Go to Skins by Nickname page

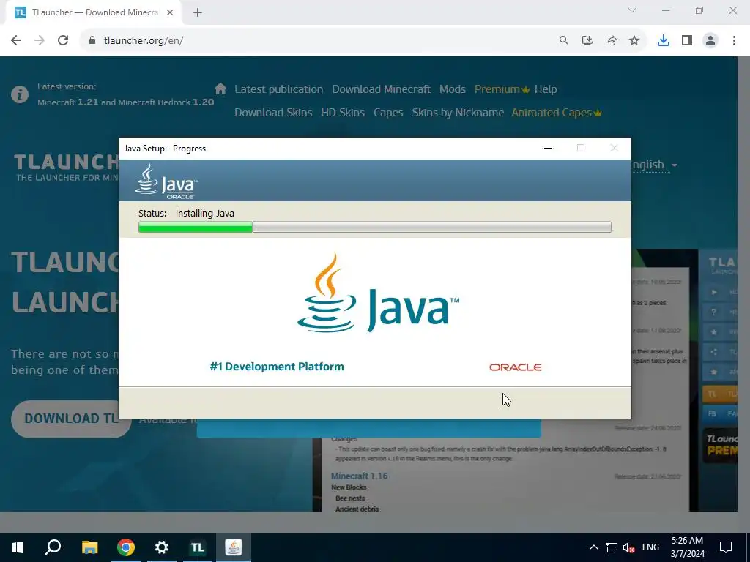tap(458, 113)
